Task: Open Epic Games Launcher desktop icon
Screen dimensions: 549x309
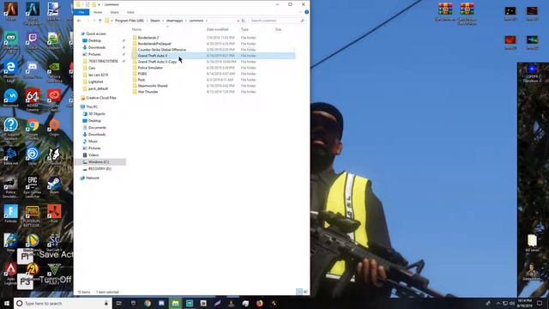Action: (x=33, y=187)
